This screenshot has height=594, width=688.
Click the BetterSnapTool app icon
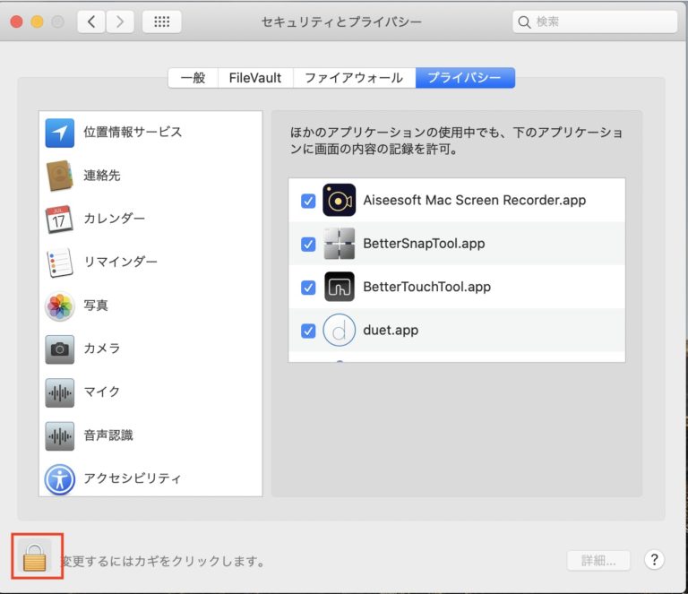tap(340, 244)
